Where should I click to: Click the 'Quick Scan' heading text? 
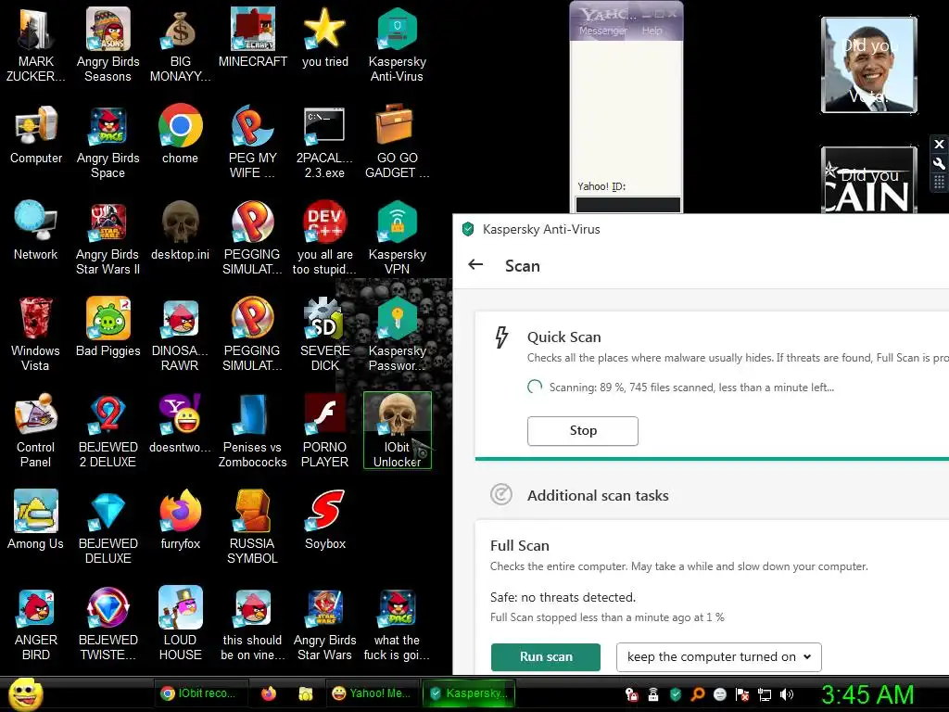click(564, 337)
